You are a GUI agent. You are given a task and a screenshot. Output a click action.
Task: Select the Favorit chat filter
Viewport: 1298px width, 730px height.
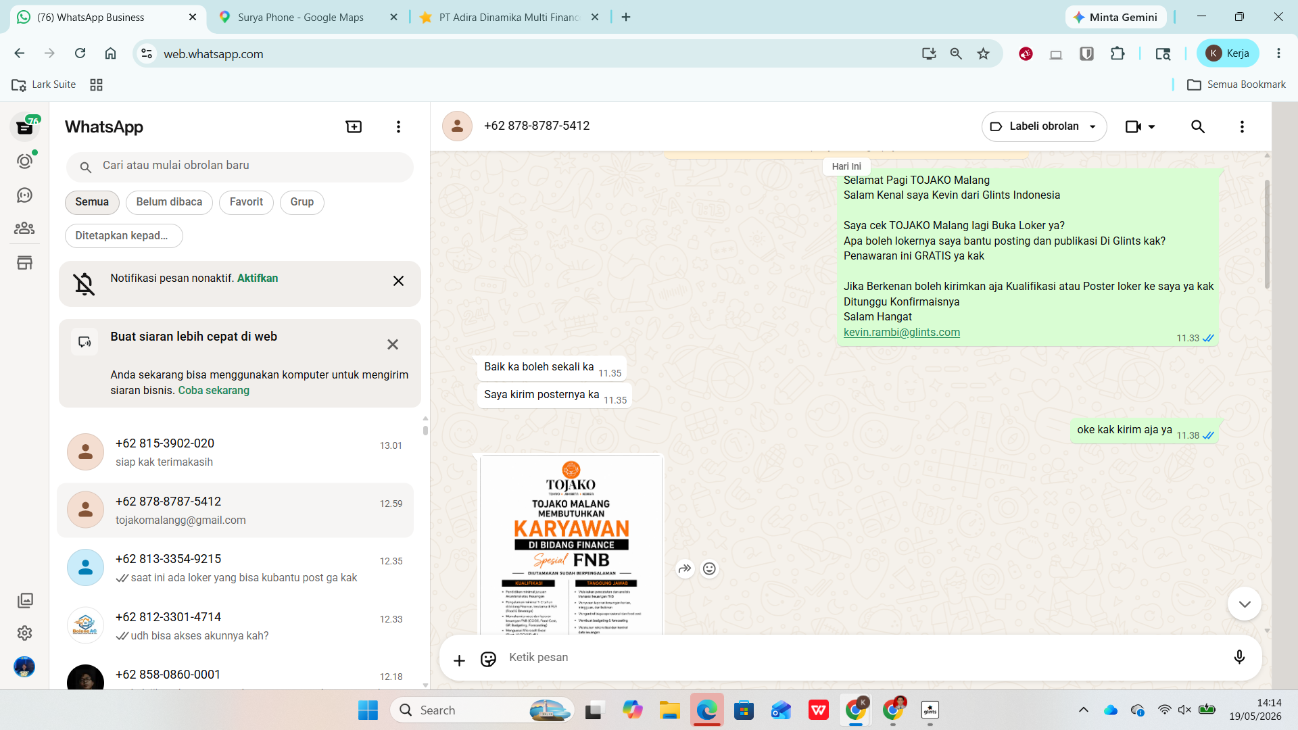click(x=246, y=202)
